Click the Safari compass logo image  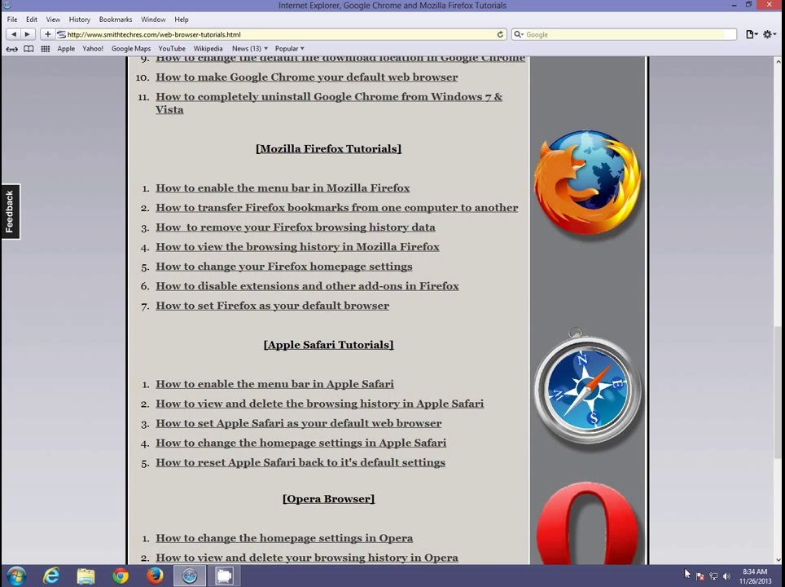pos(588,386)
